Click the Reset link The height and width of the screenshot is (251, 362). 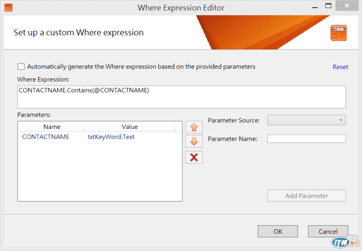click(340, 67)
